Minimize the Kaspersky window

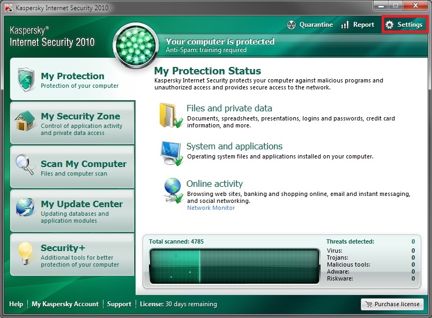click(381, 5)
